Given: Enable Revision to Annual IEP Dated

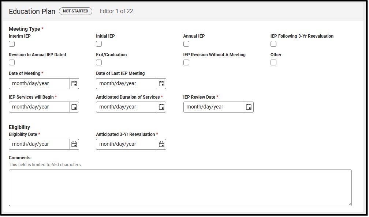Looking at the screenshot, I should click(11, 62).
